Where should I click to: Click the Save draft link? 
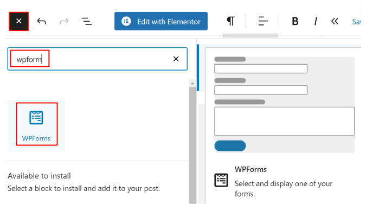pyautogui.click(x=356, y=22)
